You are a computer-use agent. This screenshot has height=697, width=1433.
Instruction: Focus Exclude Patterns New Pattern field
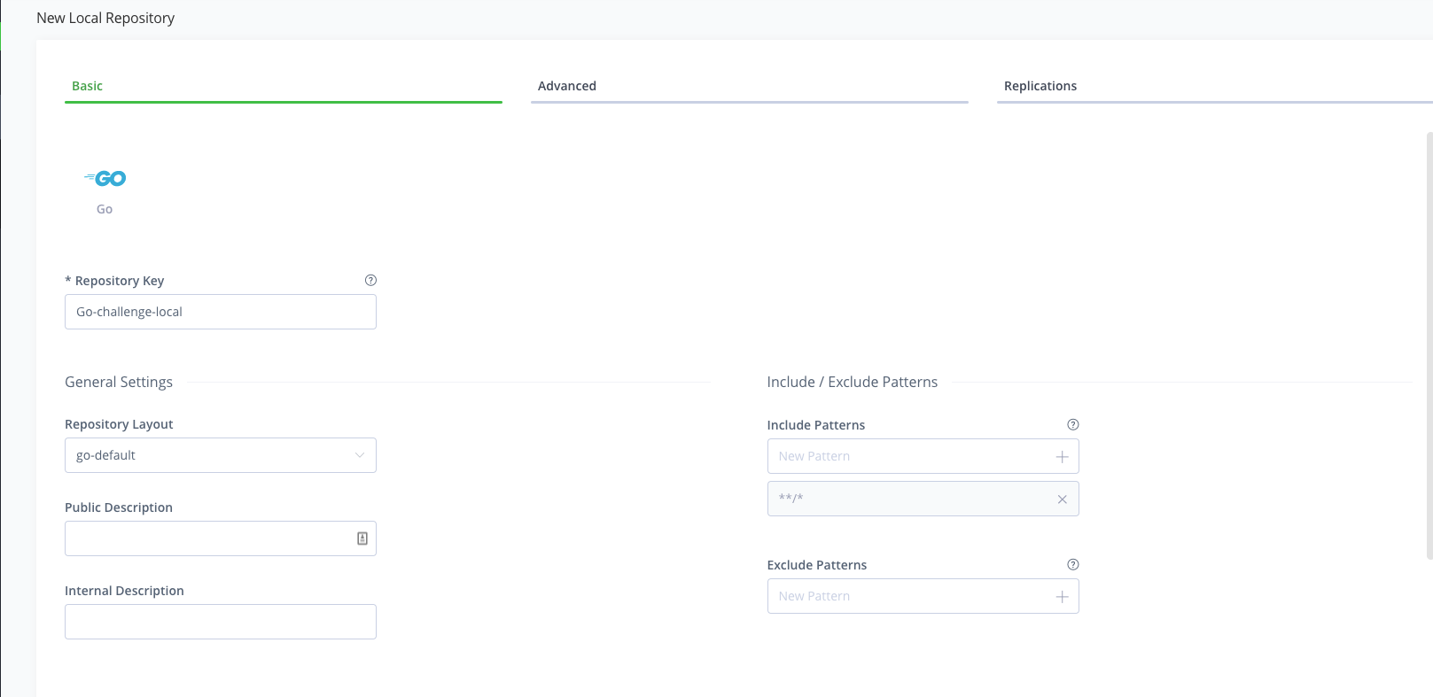[908, 597]
